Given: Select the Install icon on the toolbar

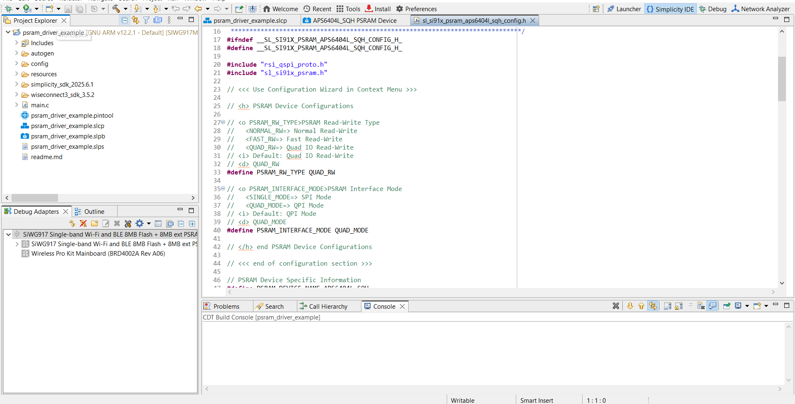Looking at the screenshot, I should (377, 9).
